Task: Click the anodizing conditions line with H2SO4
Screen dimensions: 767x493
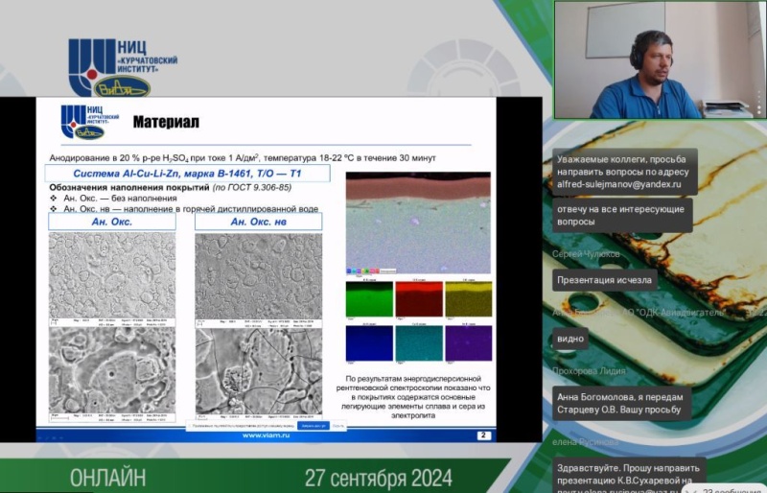Action: (x=243, y=158)
